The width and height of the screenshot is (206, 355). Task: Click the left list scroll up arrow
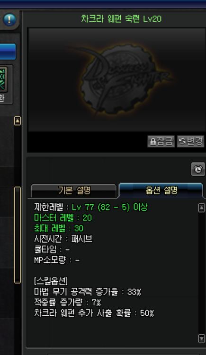point(18,121)
